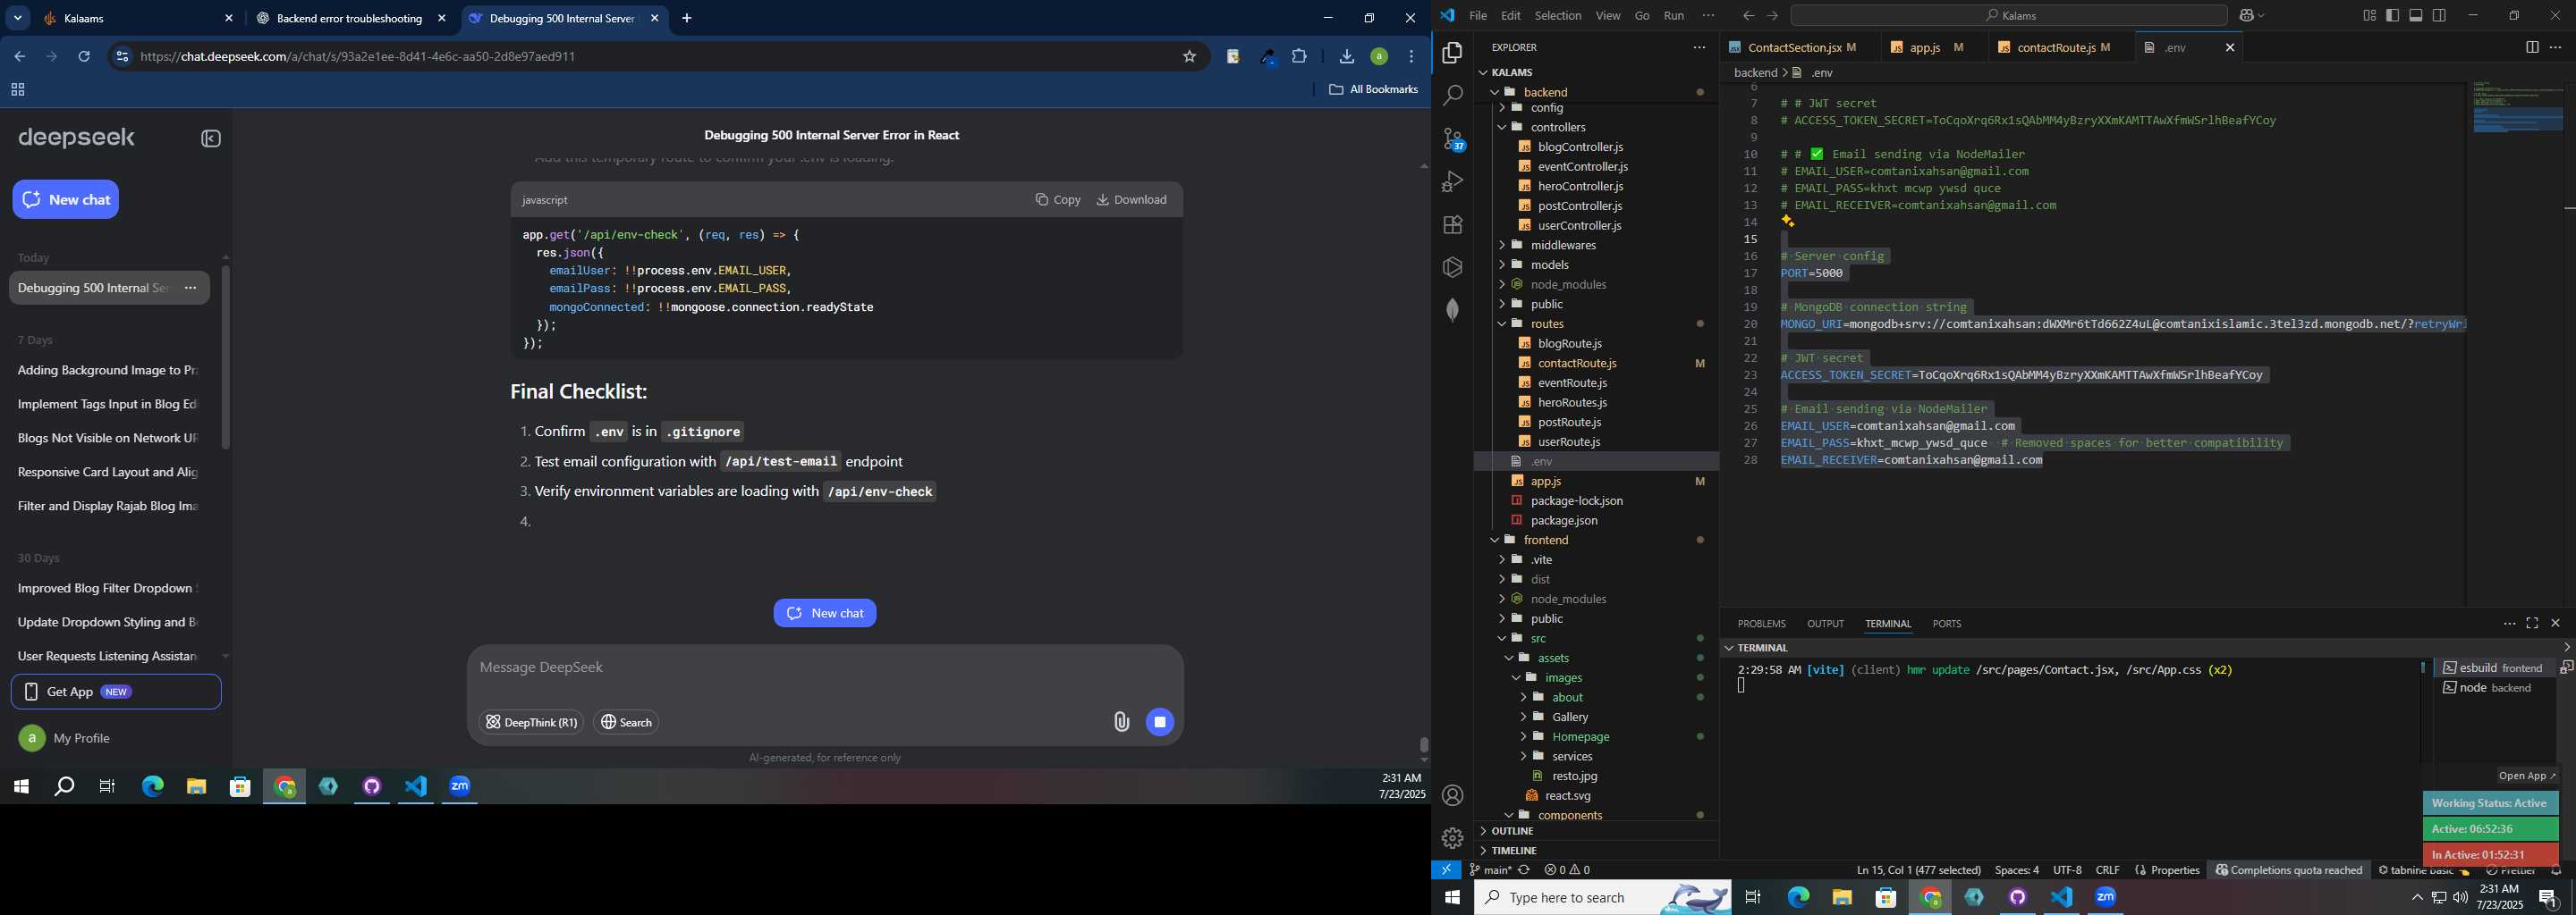Maximize the terminal panel size

point(2532,624)
